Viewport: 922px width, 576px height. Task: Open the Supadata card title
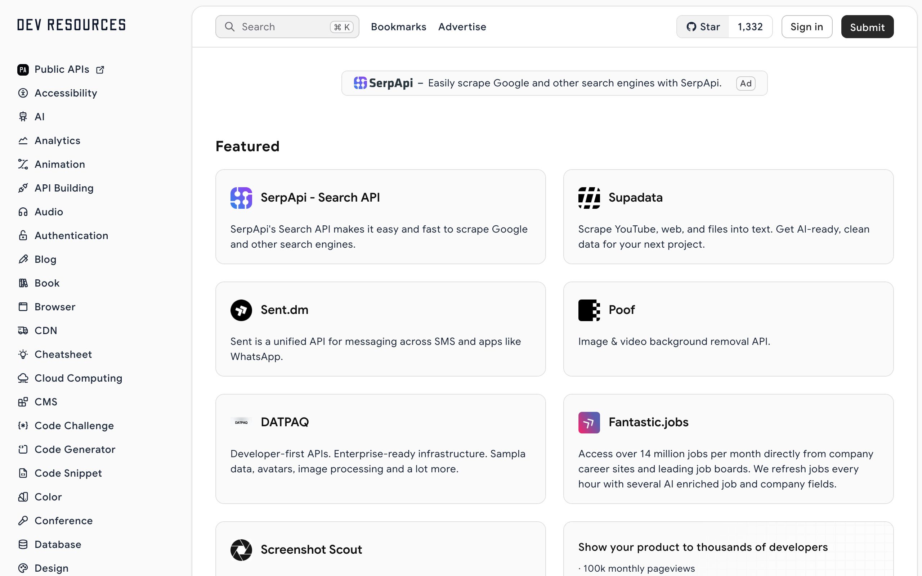pyautogui.click(x=635, y=197)
